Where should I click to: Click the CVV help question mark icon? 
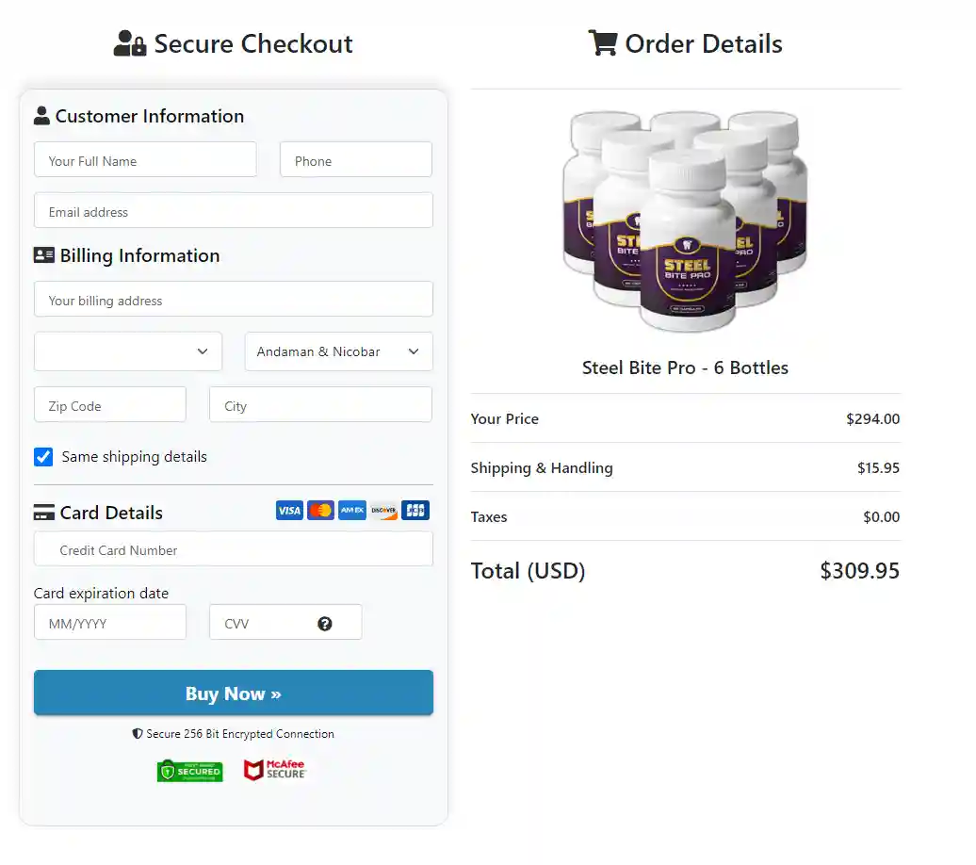click(325, 624)
